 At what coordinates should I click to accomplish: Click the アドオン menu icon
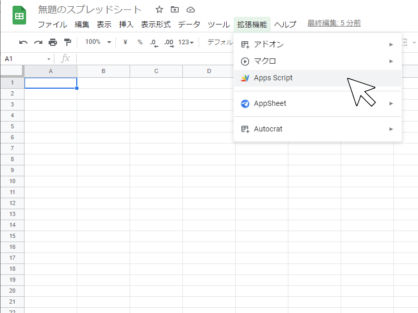coord(245,44)
